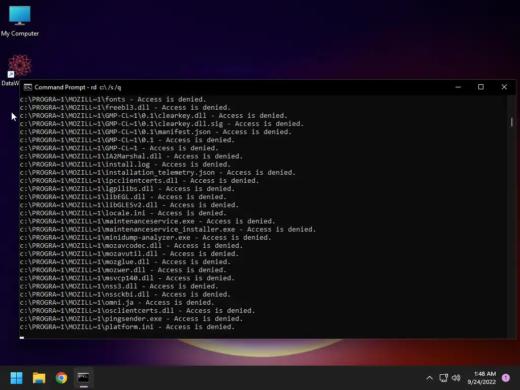Open the network status tray icon

coord(444,378)
